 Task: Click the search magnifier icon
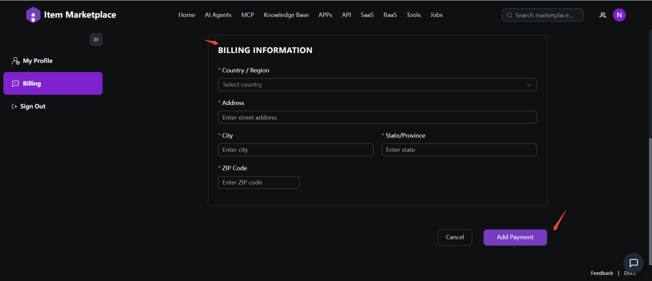(x=509, y=15)
